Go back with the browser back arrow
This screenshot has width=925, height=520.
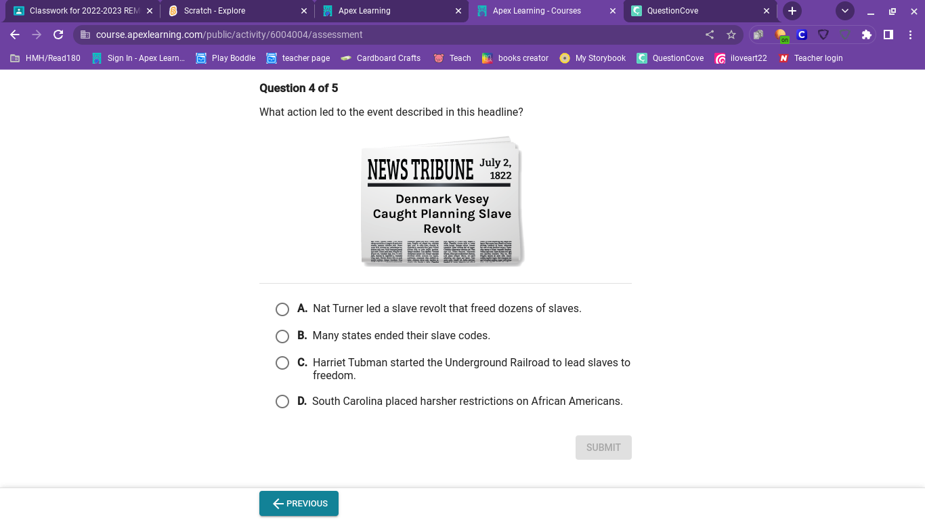[15, 35]
